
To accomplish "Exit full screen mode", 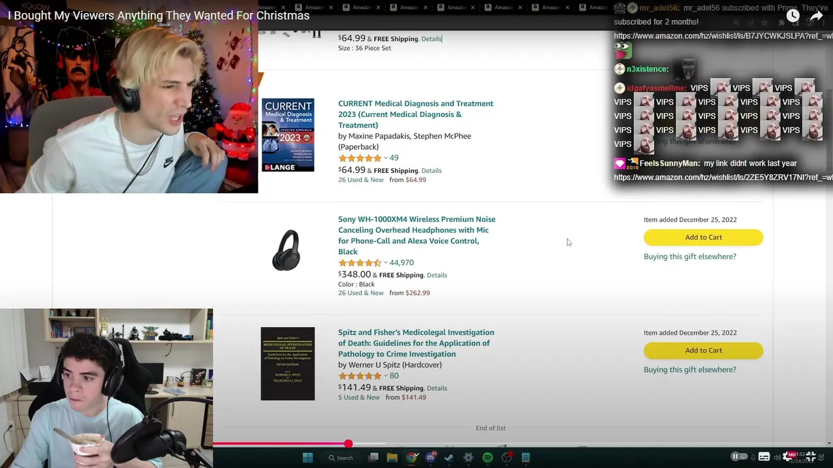I will click(811, 456).
